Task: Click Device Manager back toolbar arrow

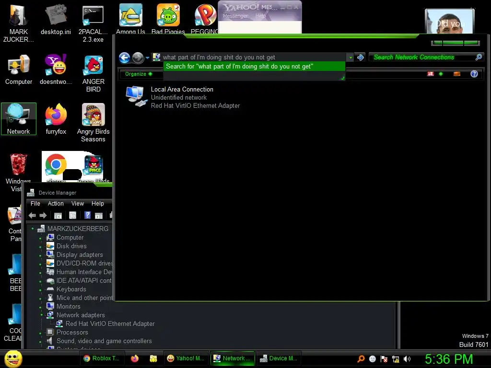Action: [32, 215]
